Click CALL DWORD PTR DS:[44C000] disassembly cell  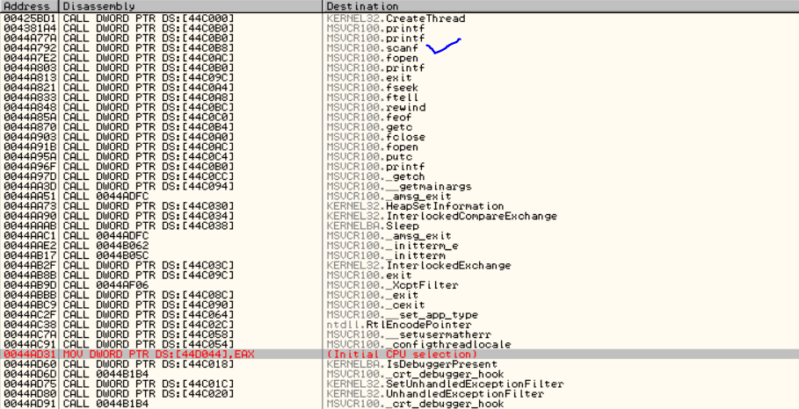pos(149,18)
